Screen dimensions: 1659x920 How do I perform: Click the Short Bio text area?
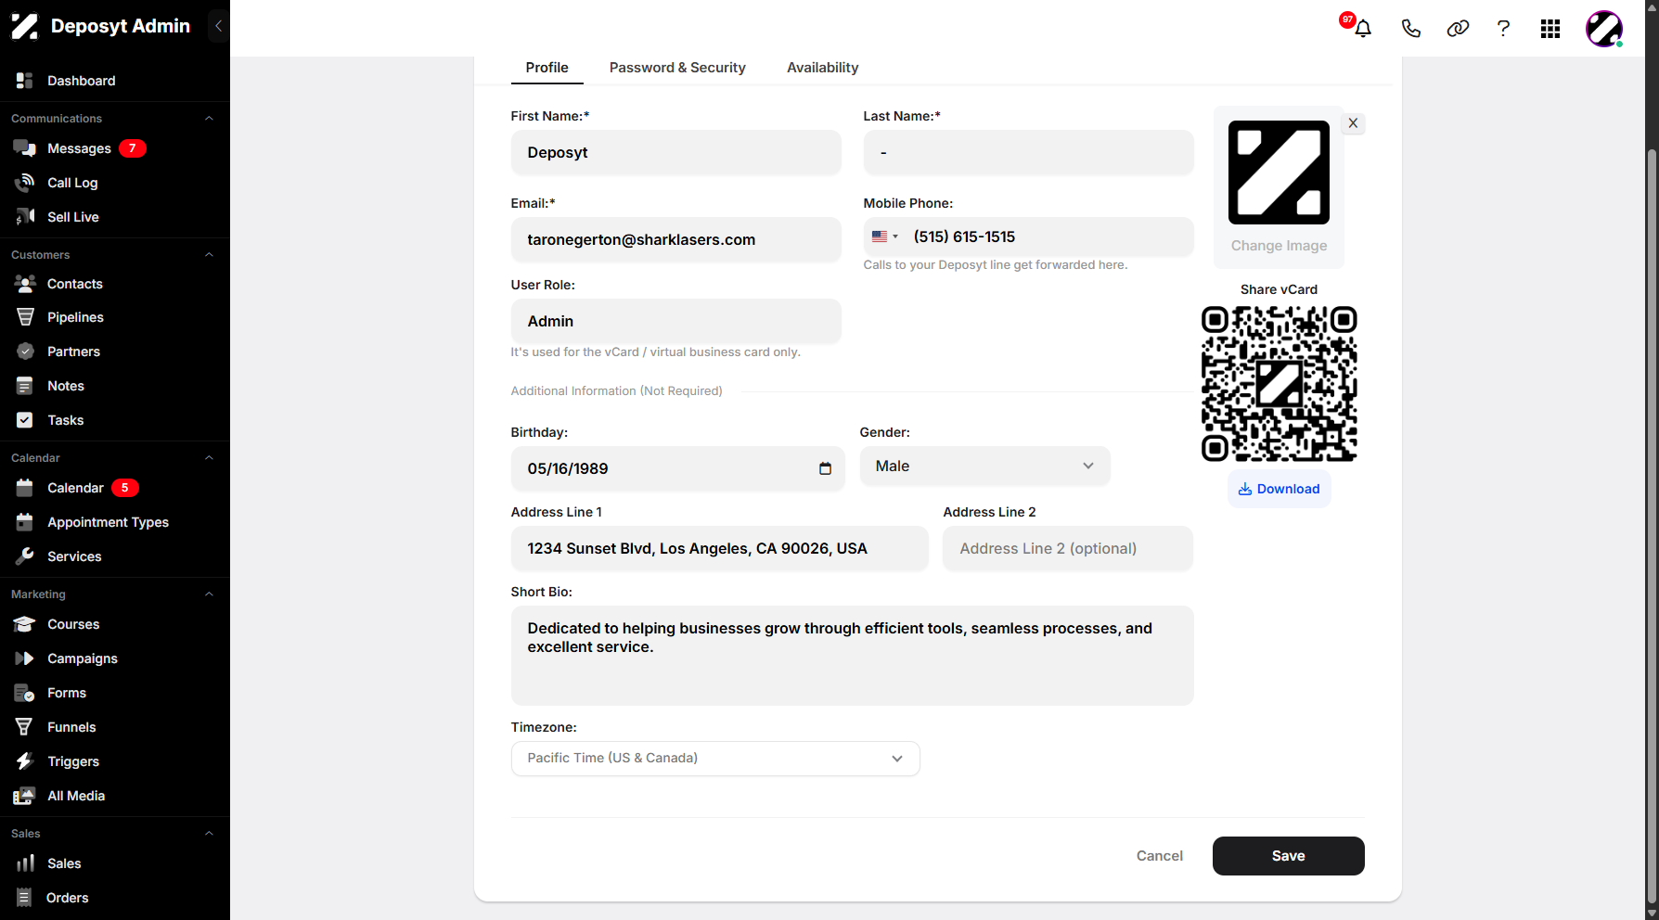tap(852, 656)
